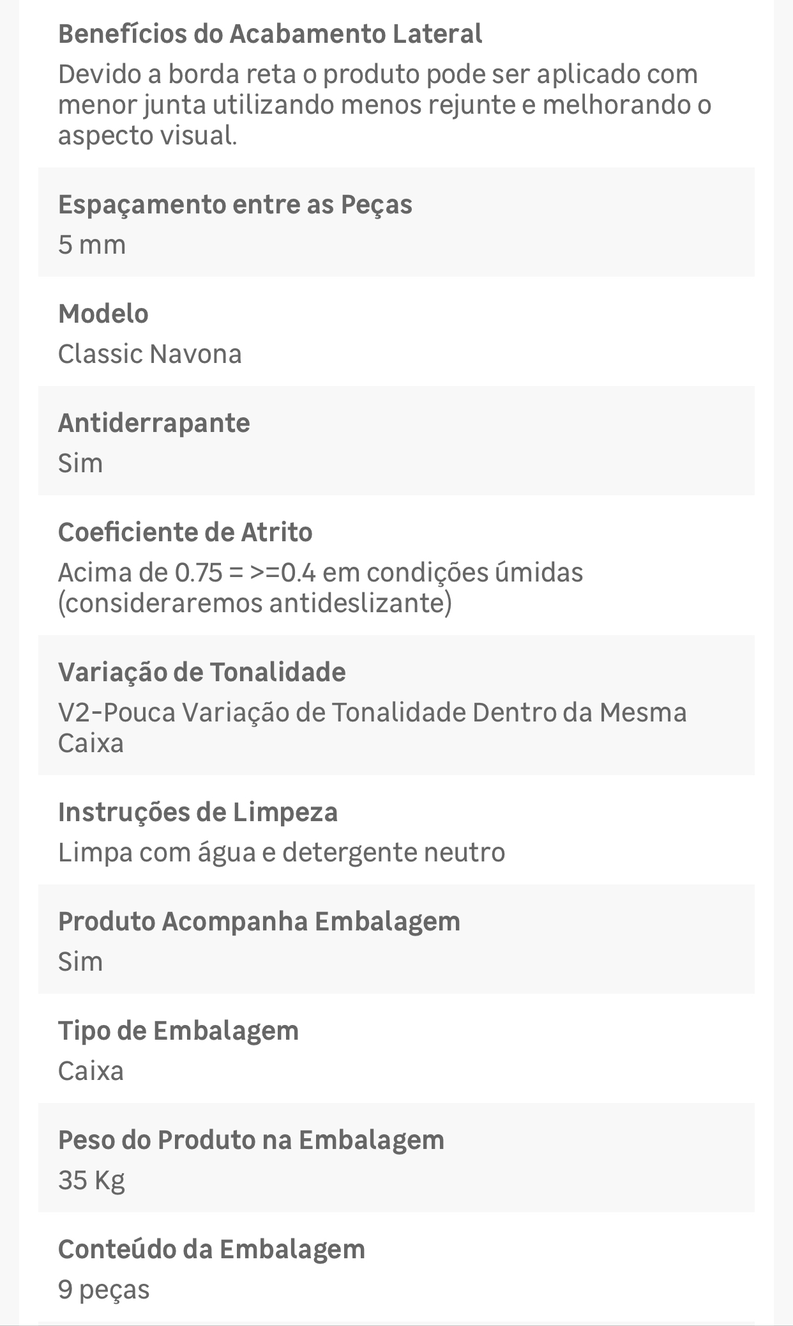Select the Caixa packaging type value

pos(91,1071)
